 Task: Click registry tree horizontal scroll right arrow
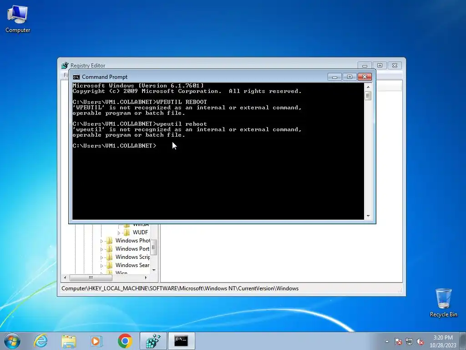coord(146,278)
